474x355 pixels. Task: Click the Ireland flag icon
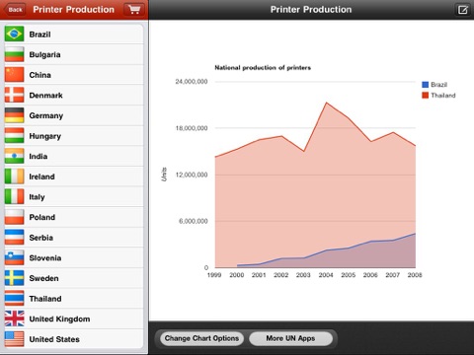pyautogui.click(x=14, y=177)
